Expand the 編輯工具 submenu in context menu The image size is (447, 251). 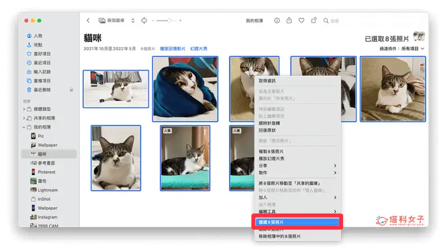coord(297,211)
